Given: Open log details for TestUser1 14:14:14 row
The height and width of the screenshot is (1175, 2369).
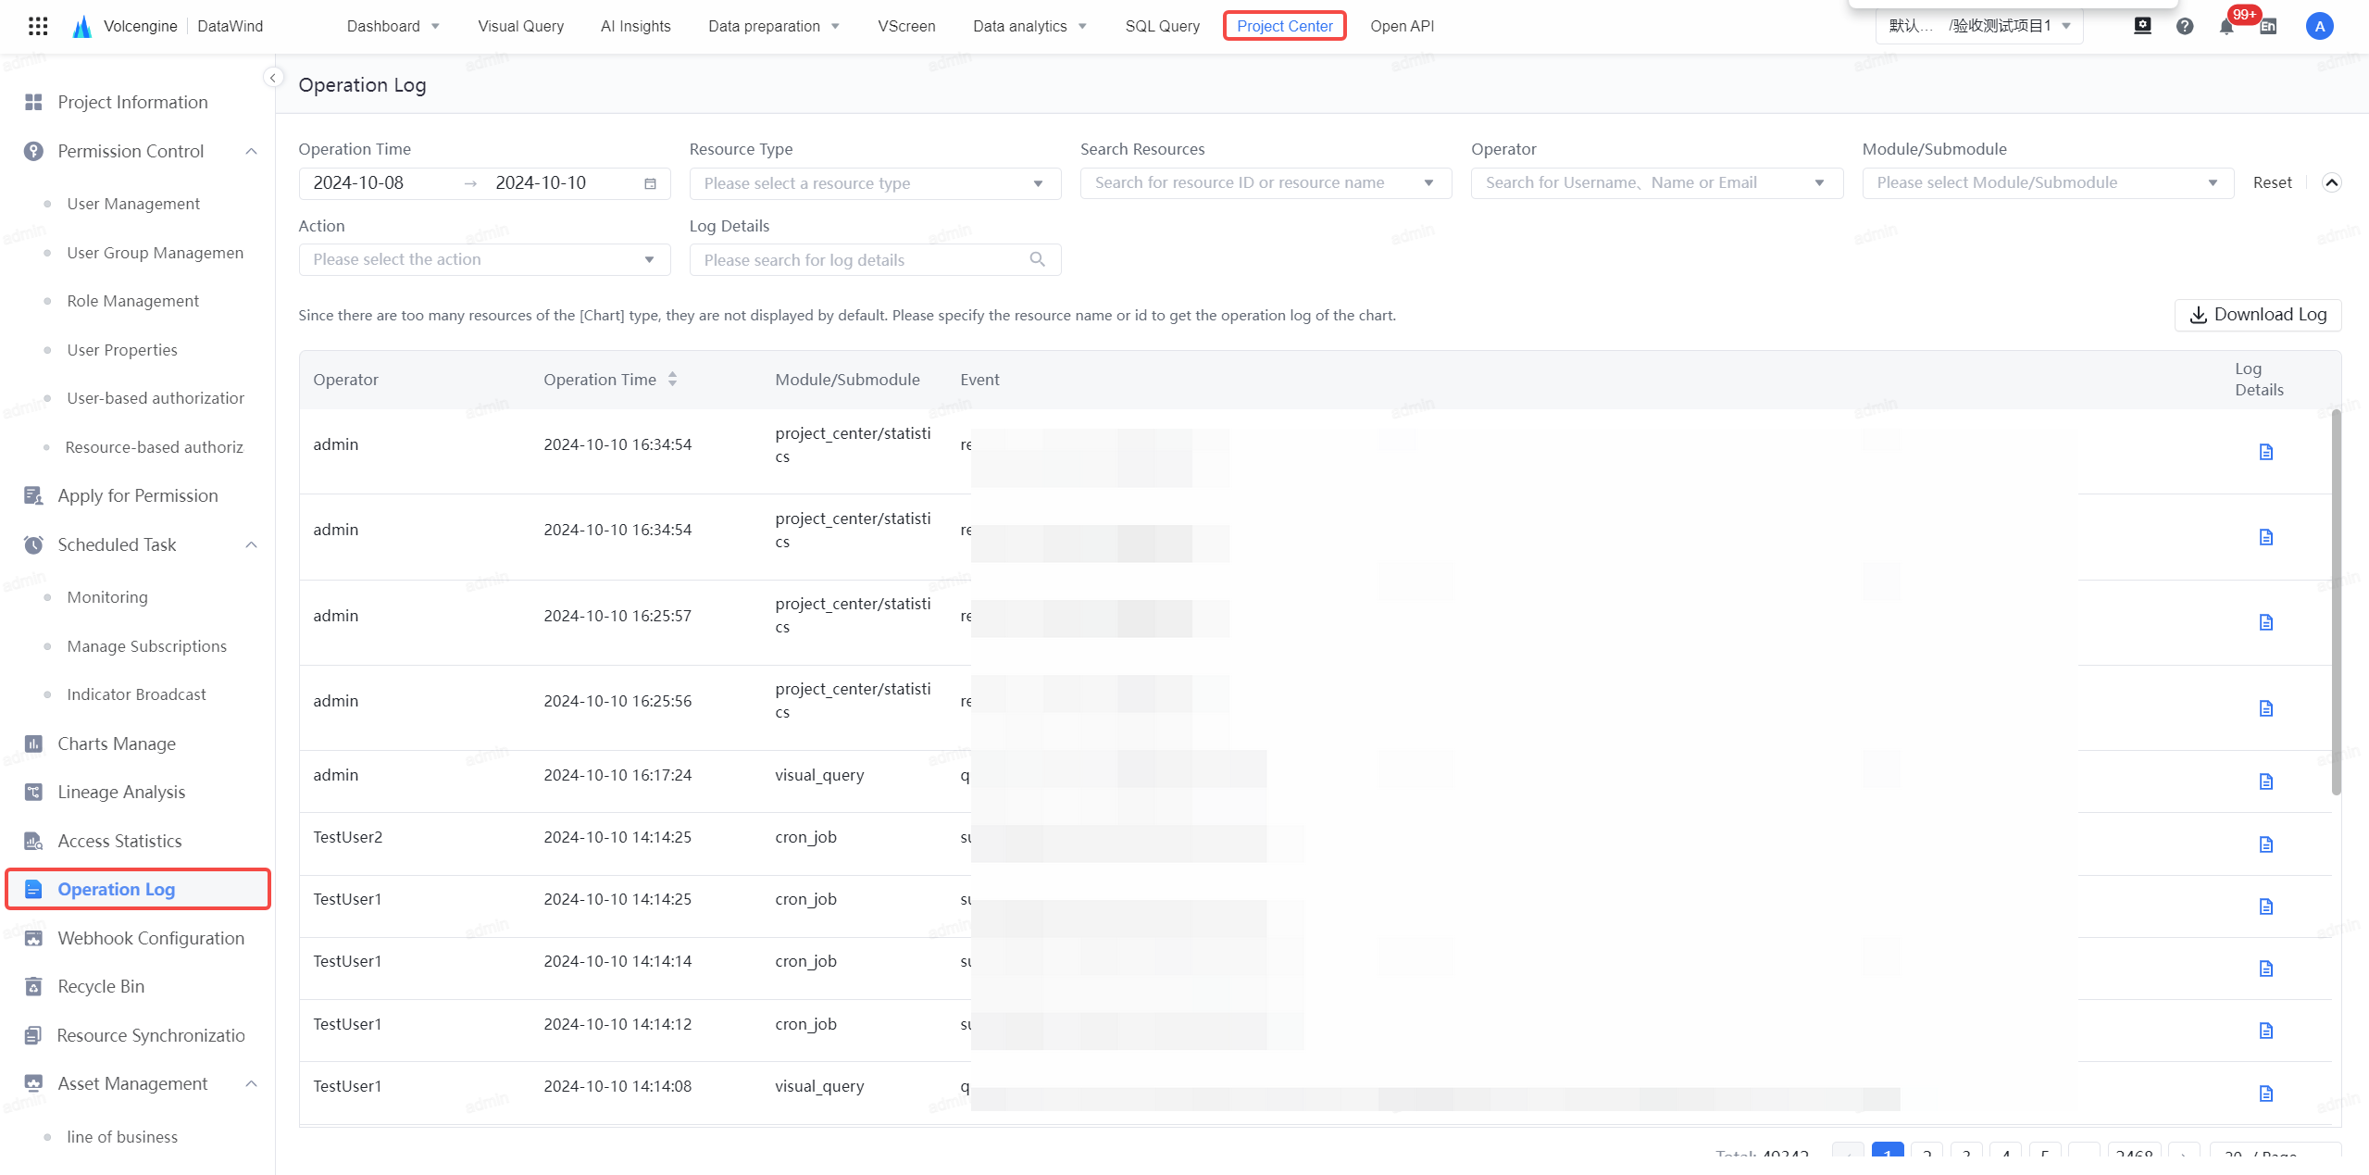Looking at the screenshot, I should click(x=2265, y=969).
